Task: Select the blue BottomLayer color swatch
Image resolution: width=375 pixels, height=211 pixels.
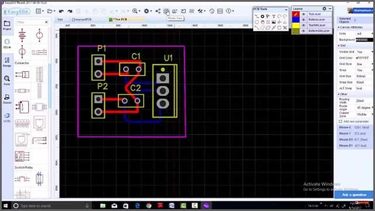Action: click(x=296, y=19)
